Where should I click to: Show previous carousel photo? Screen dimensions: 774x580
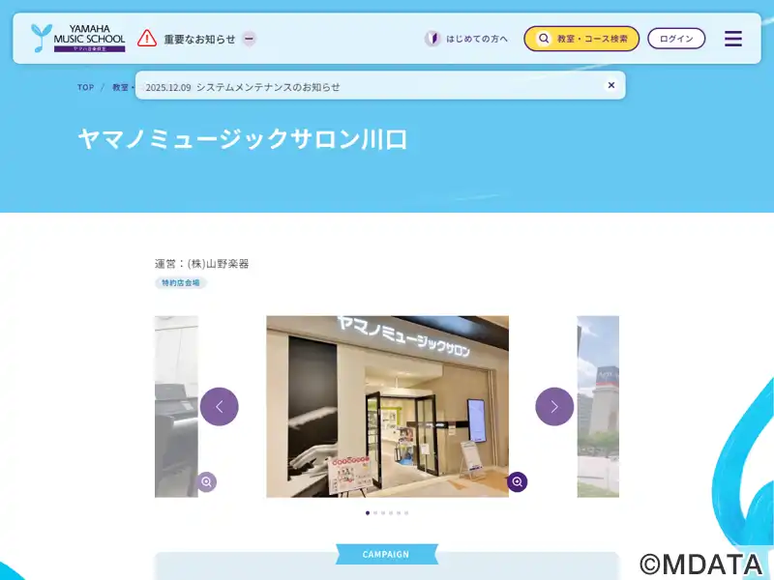(x=220, y=406)
